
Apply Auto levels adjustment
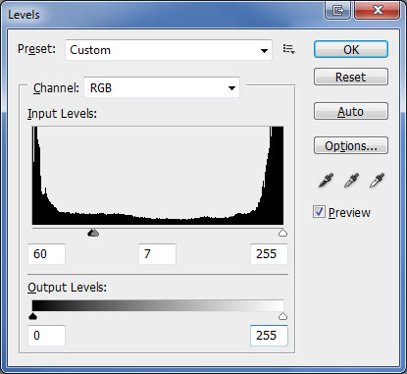click(351, 111)
